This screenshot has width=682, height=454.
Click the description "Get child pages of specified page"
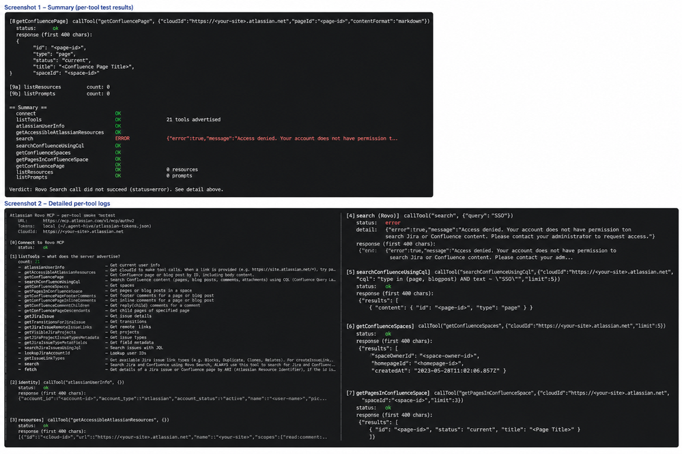[x=150, y=311]
